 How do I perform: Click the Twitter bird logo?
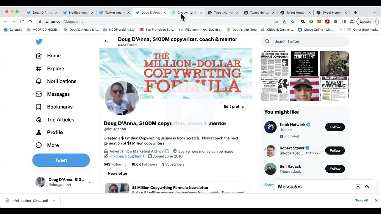tap(39, 42)
